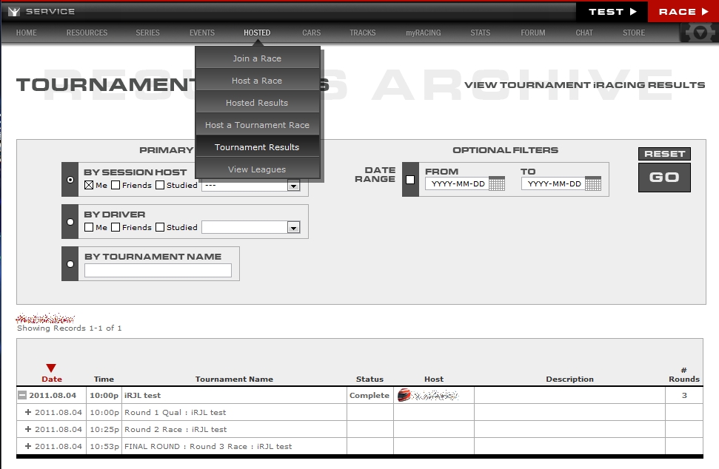719x469 pixels.
Task: Open the settings gear icon in navigation bar
Action: coord(700,33)
